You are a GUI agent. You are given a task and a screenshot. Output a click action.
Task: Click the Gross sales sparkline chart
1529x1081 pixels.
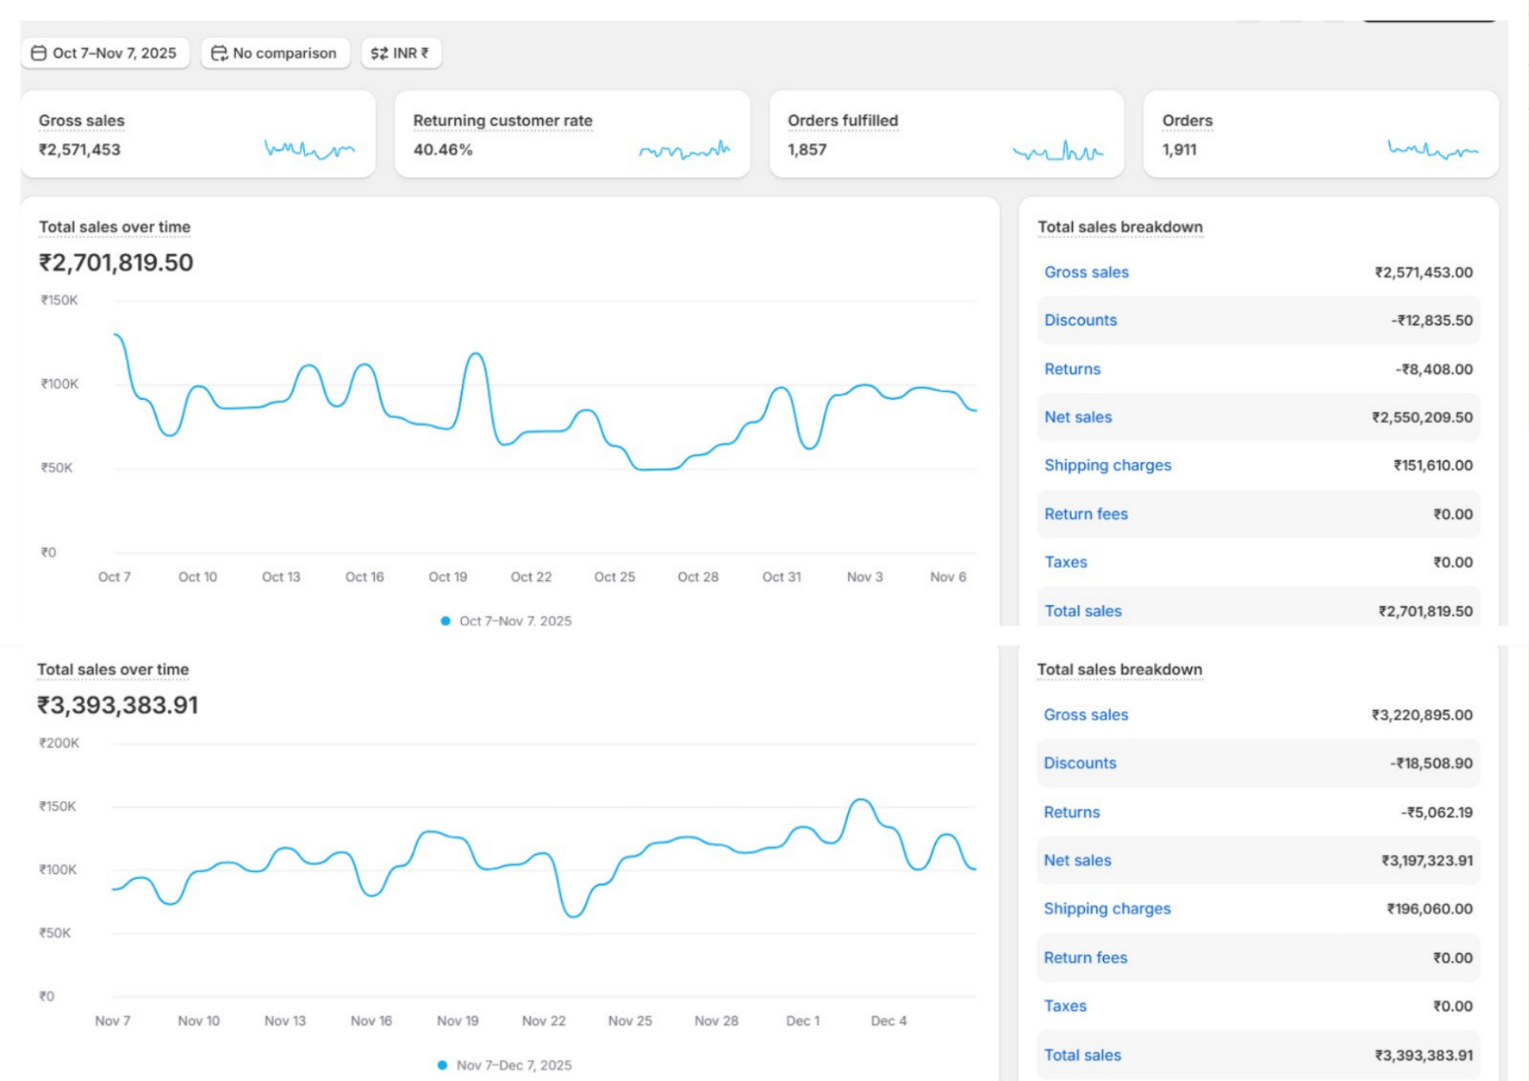[x=310, y=148]
